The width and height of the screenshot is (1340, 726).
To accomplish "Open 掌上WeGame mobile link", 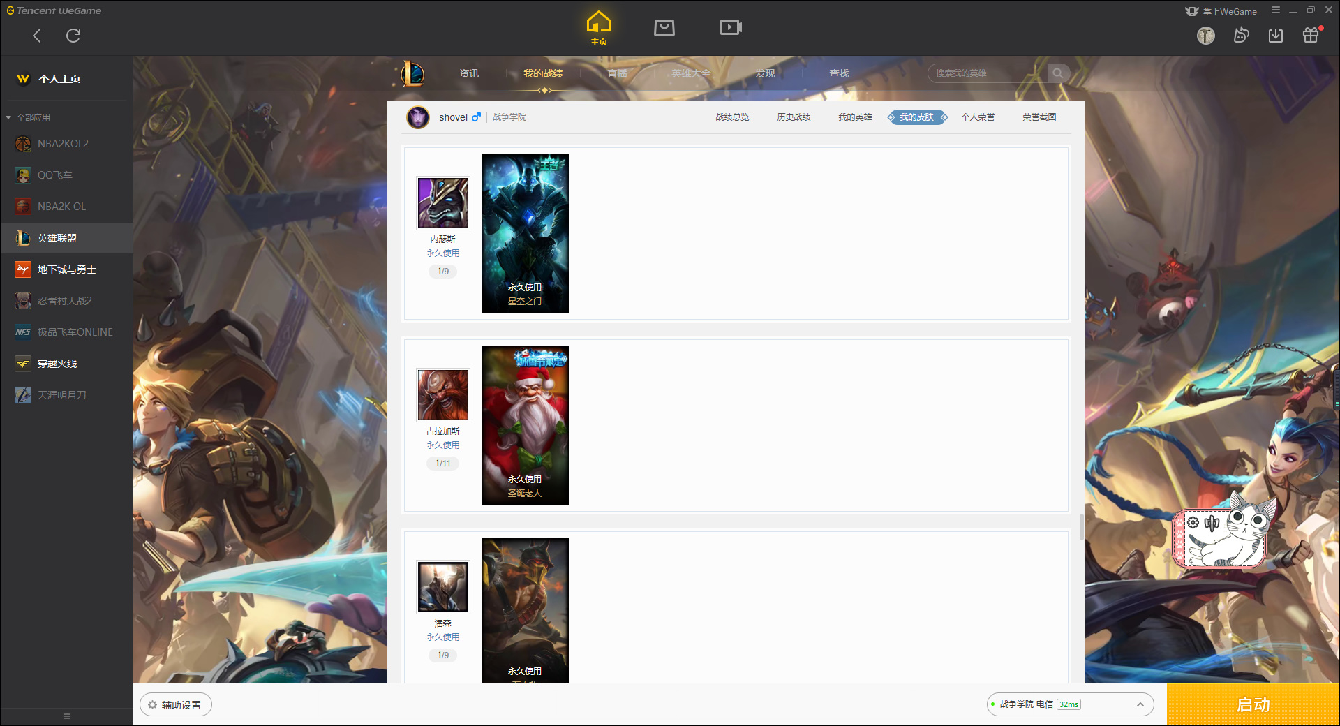I will (1221, 11).
